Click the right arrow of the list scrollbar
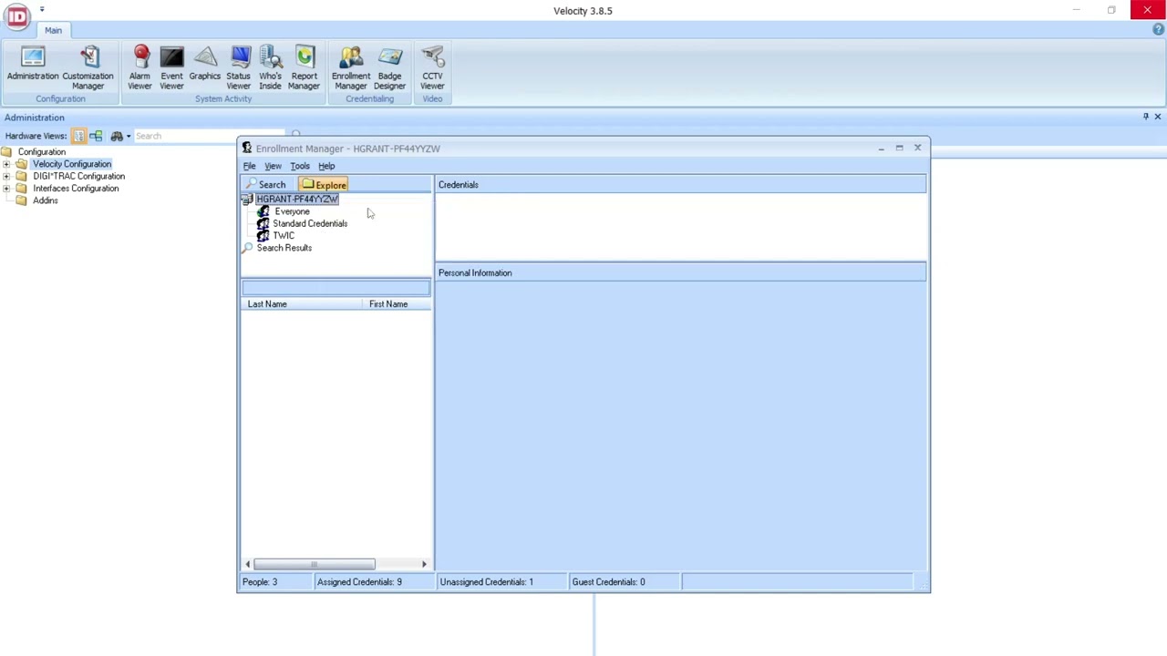This screenshot has width=1167, height=656. point(424,565)
